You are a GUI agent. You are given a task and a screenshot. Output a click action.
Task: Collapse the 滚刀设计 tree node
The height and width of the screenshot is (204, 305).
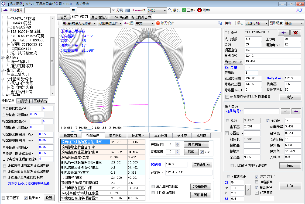pyautogui.click(x=2, y=58)
